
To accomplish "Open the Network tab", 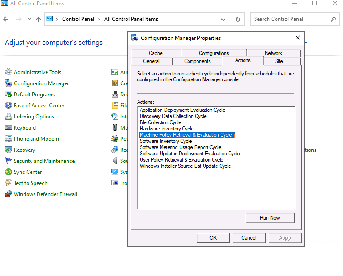I will point(273,53).
